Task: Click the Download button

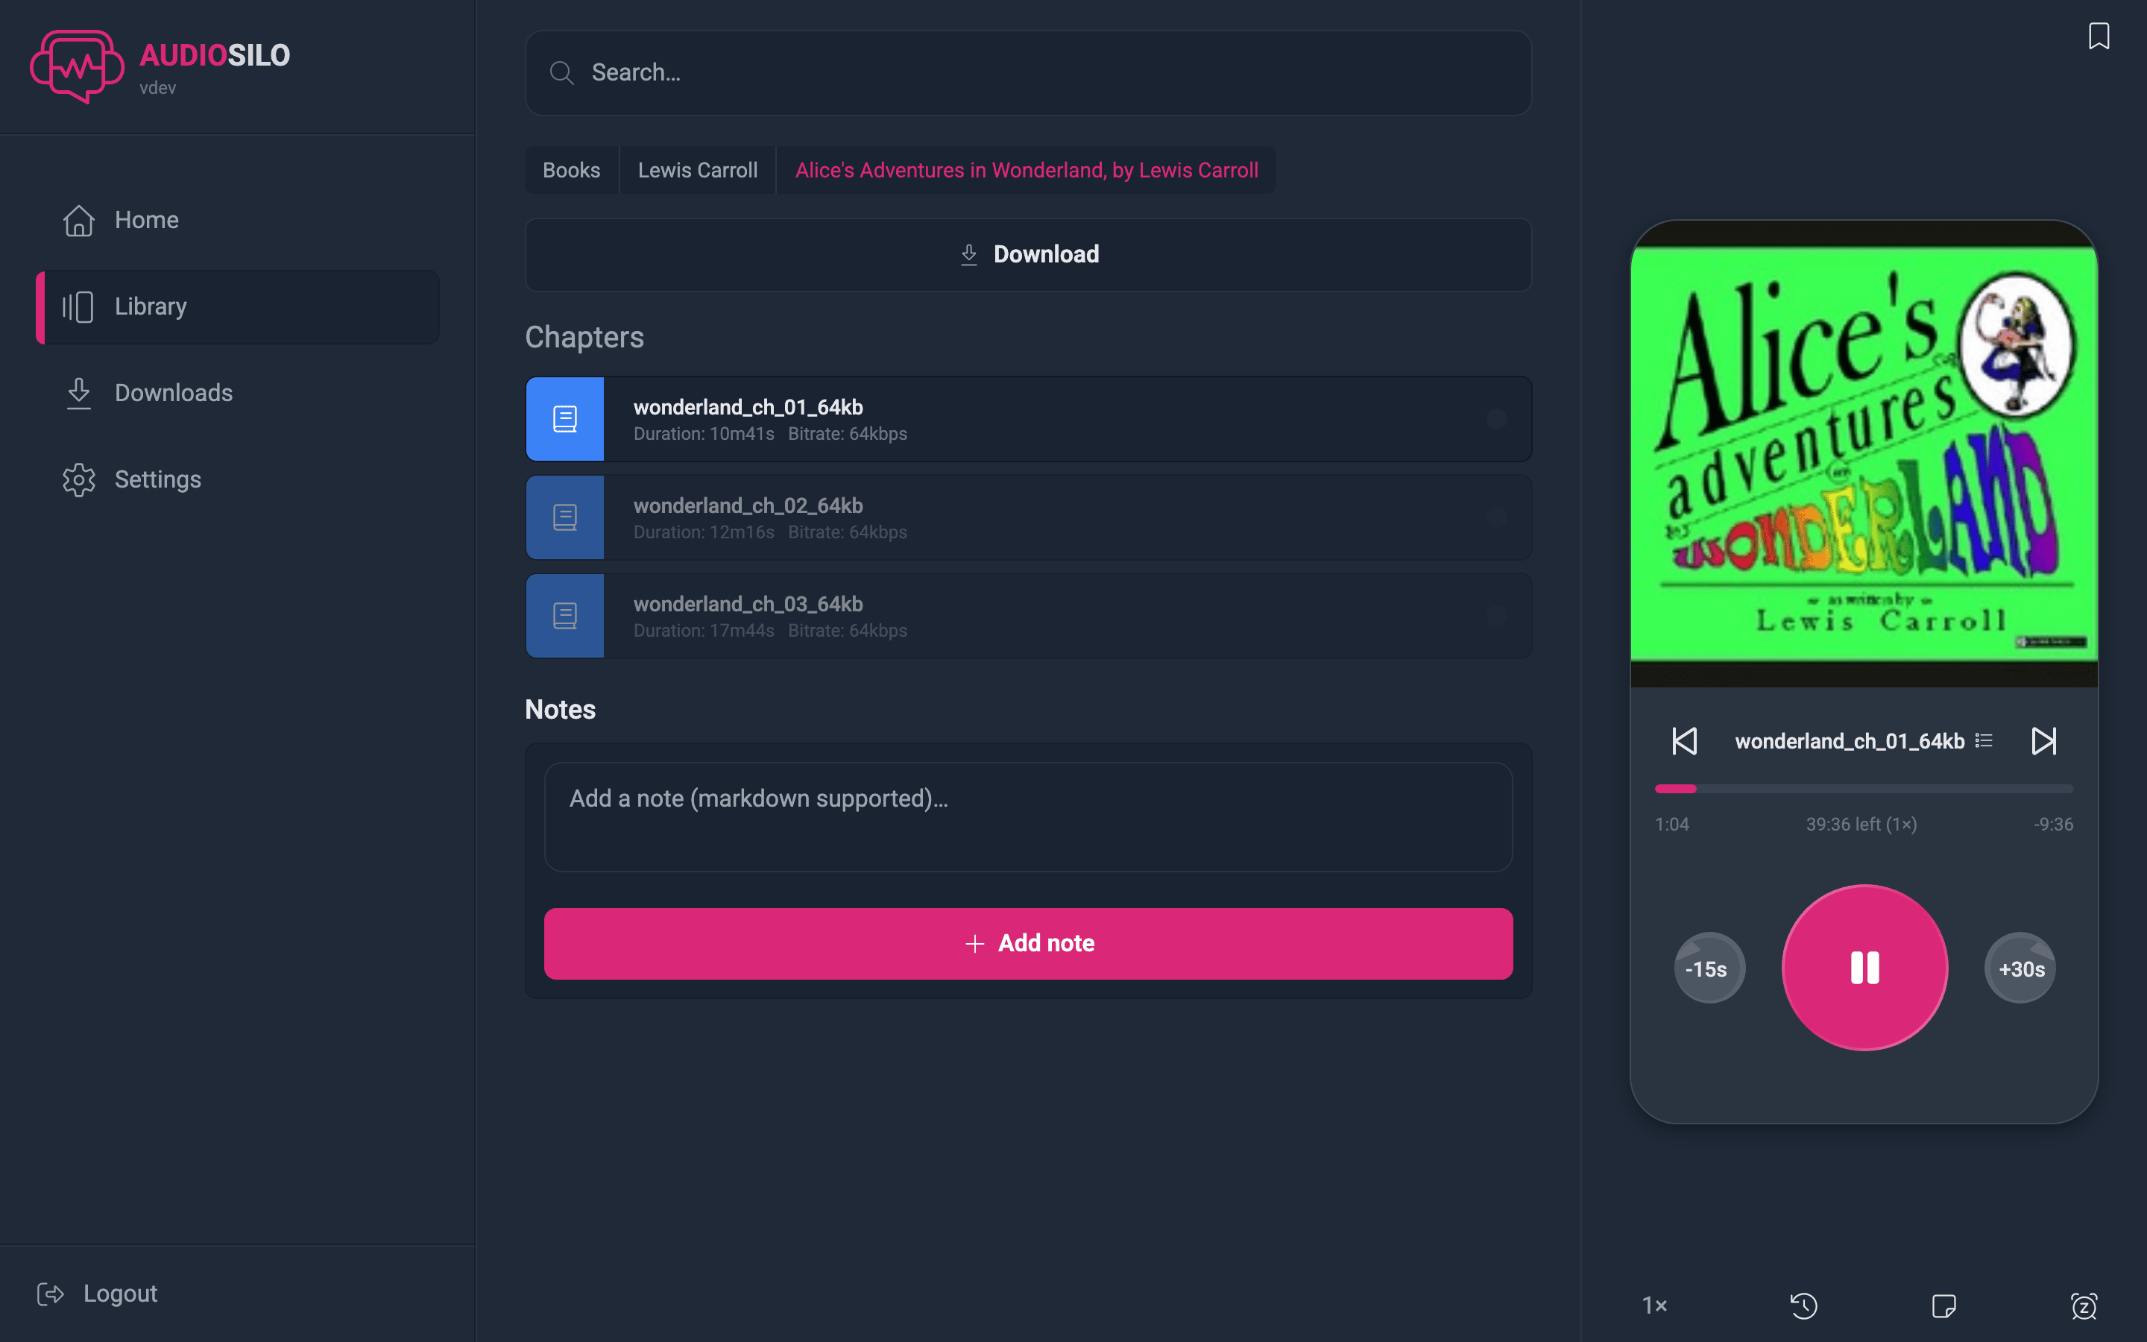Action: click(x=1028, y=255)
